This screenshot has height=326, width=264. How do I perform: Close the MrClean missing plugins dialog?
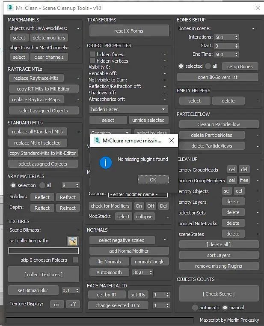(172, 141)
